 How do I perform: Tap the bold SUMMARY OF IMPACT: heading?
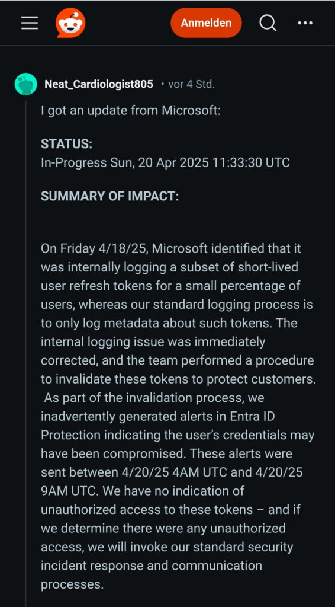click(x=109, y=196)
